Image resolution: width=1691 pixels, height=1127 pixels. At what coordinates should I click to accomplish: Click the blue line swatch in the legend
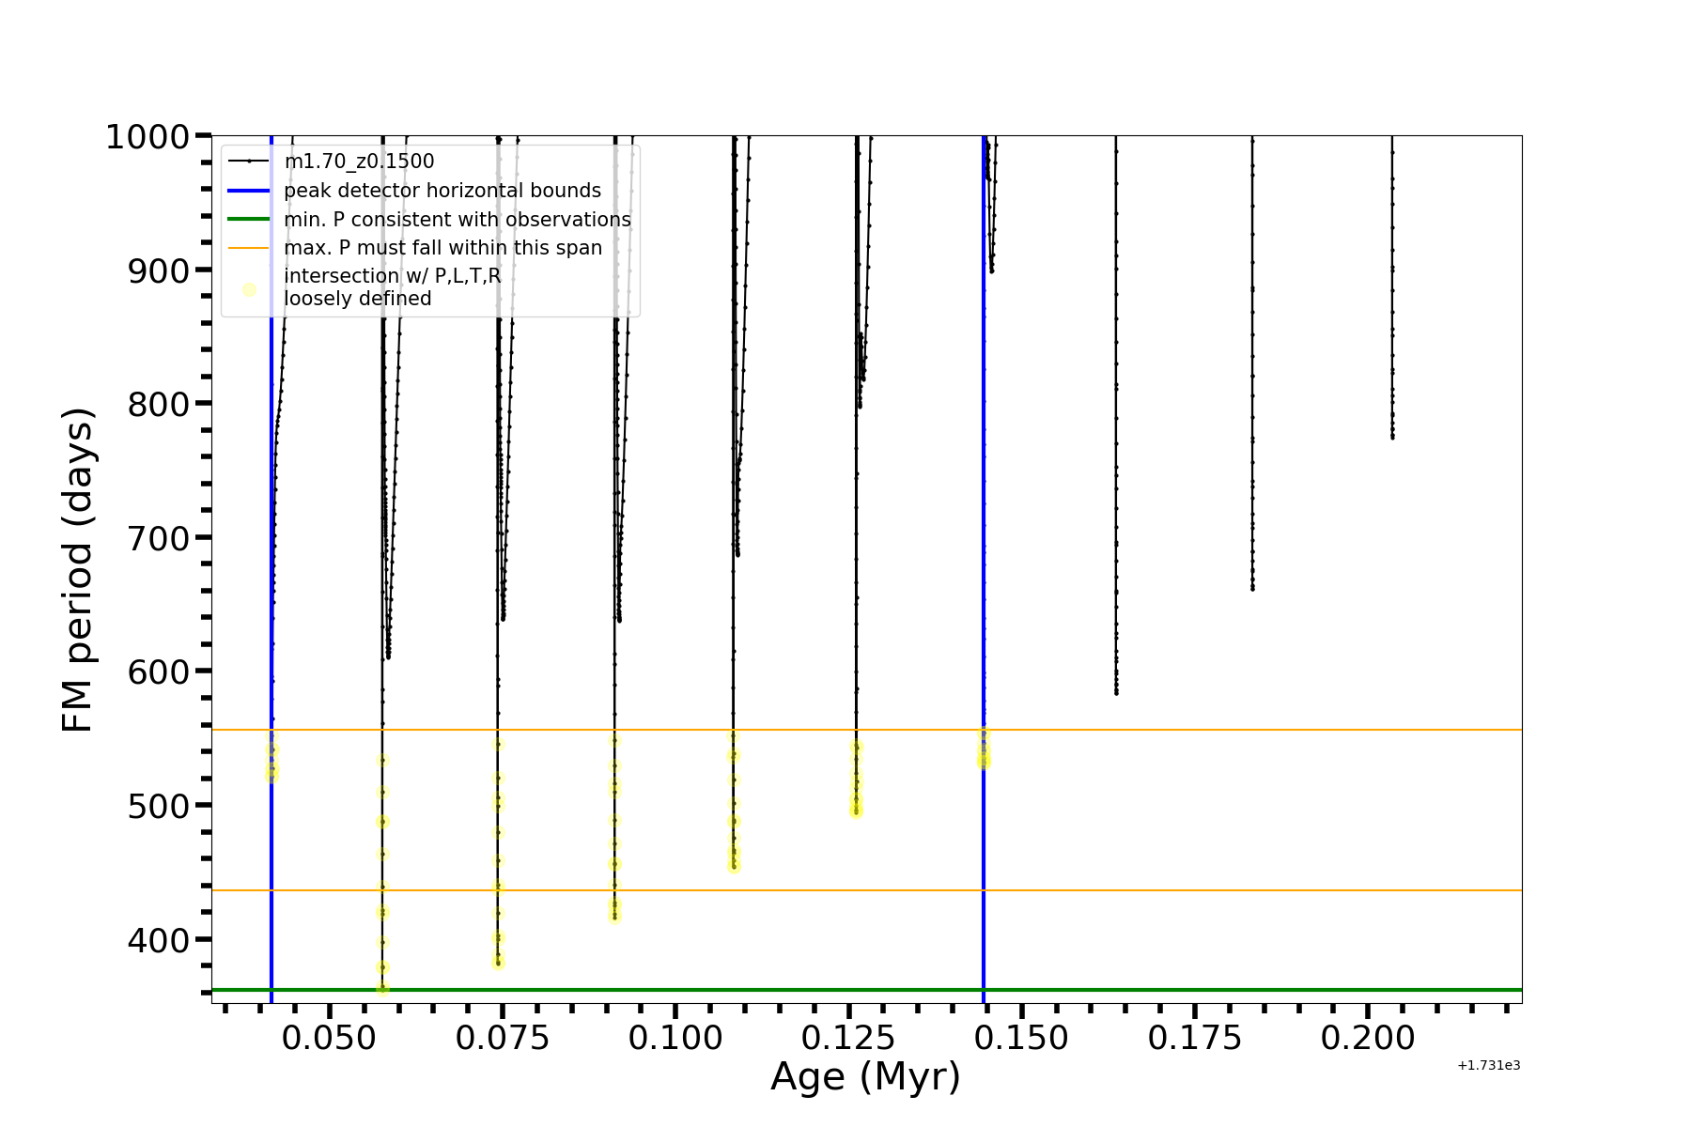(x=249, y=191)
